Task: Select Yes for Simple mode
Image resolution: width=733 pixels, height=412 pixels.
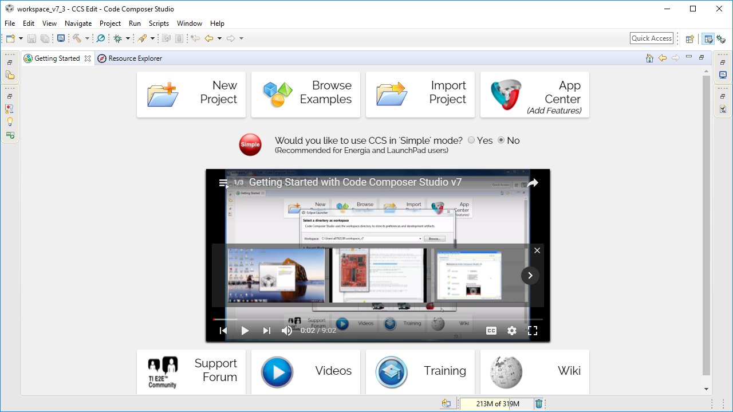Action: [x=471, y=140]
